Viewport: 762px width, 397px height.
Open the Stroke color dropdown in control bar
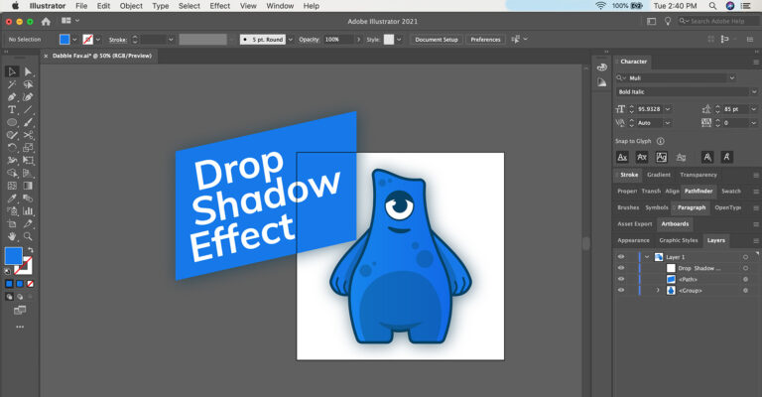(x=98, y=40)
